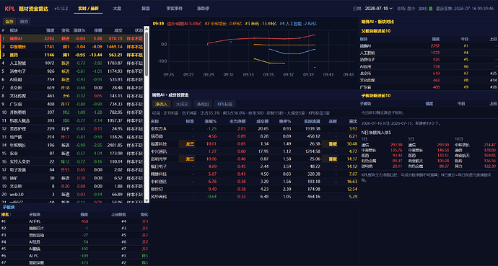Switch to the 实时 / 最新 tab
Screen dimensions: 498x266
click(88, 9)
